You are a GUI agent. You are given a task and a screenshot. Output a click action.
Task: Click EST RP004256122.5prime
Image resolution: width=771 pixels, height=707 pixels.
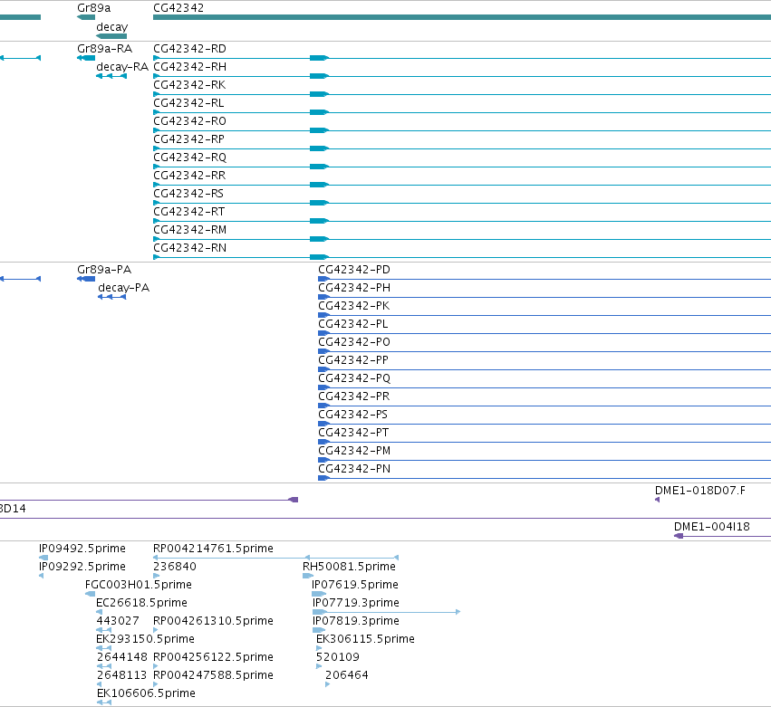pos(213,657)
